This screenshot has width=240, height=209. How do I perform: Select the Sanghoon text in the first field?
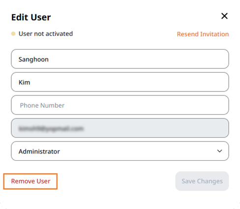tap(33, 60)
